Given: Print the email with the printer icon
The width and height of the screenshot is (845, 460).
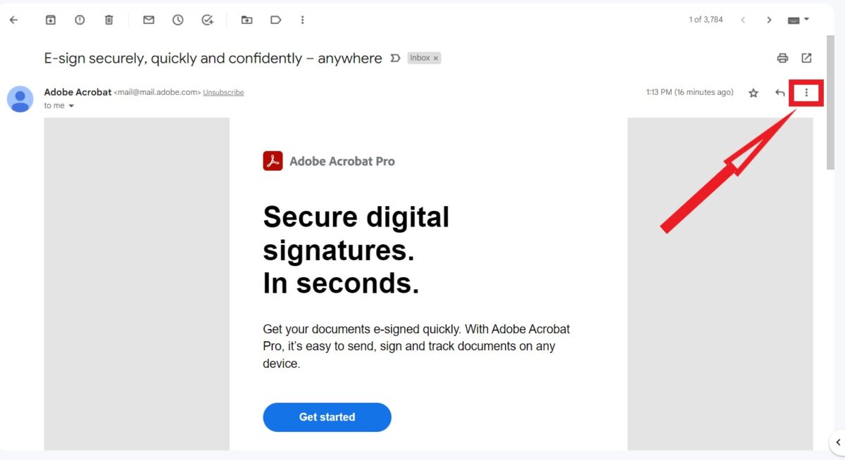Looking at the screenshot, I should click(782, 58).
